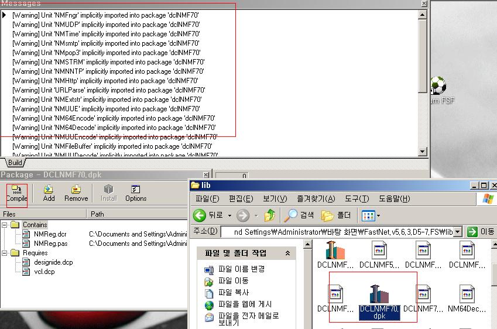Click the 파일 이름 변경 link
This screenshot has height=329, width=497.
(x=241, y=269)
